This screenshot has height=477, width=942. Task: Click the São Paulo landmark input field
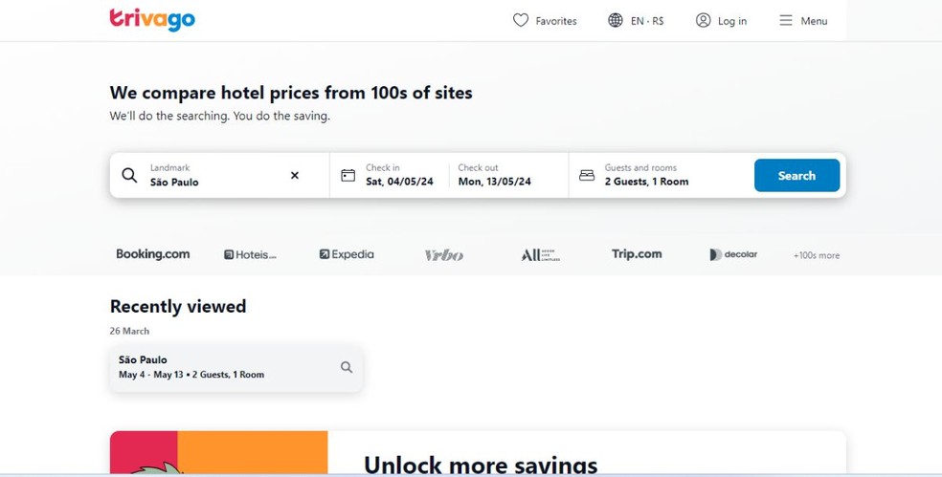[x=215, y=181]
